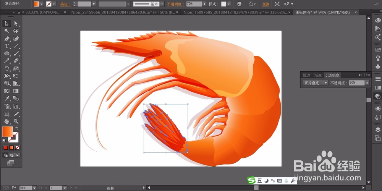Screen dimensions: 382x191
Task: Select the Ellipse tool
Action: tap(6, 53)
